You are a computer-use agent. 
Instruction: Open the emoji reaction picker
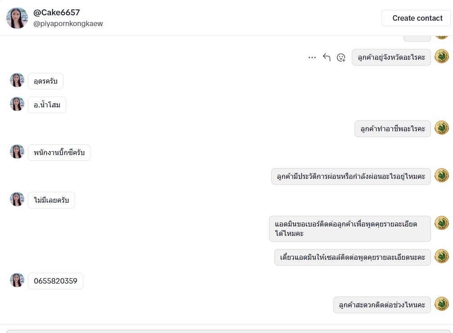click(341, 58)
